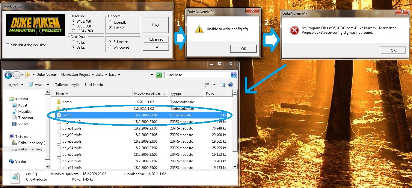Click OK in config.cfg not found dialog
This screenshot has width=412, height=188.
pos(393,50)
